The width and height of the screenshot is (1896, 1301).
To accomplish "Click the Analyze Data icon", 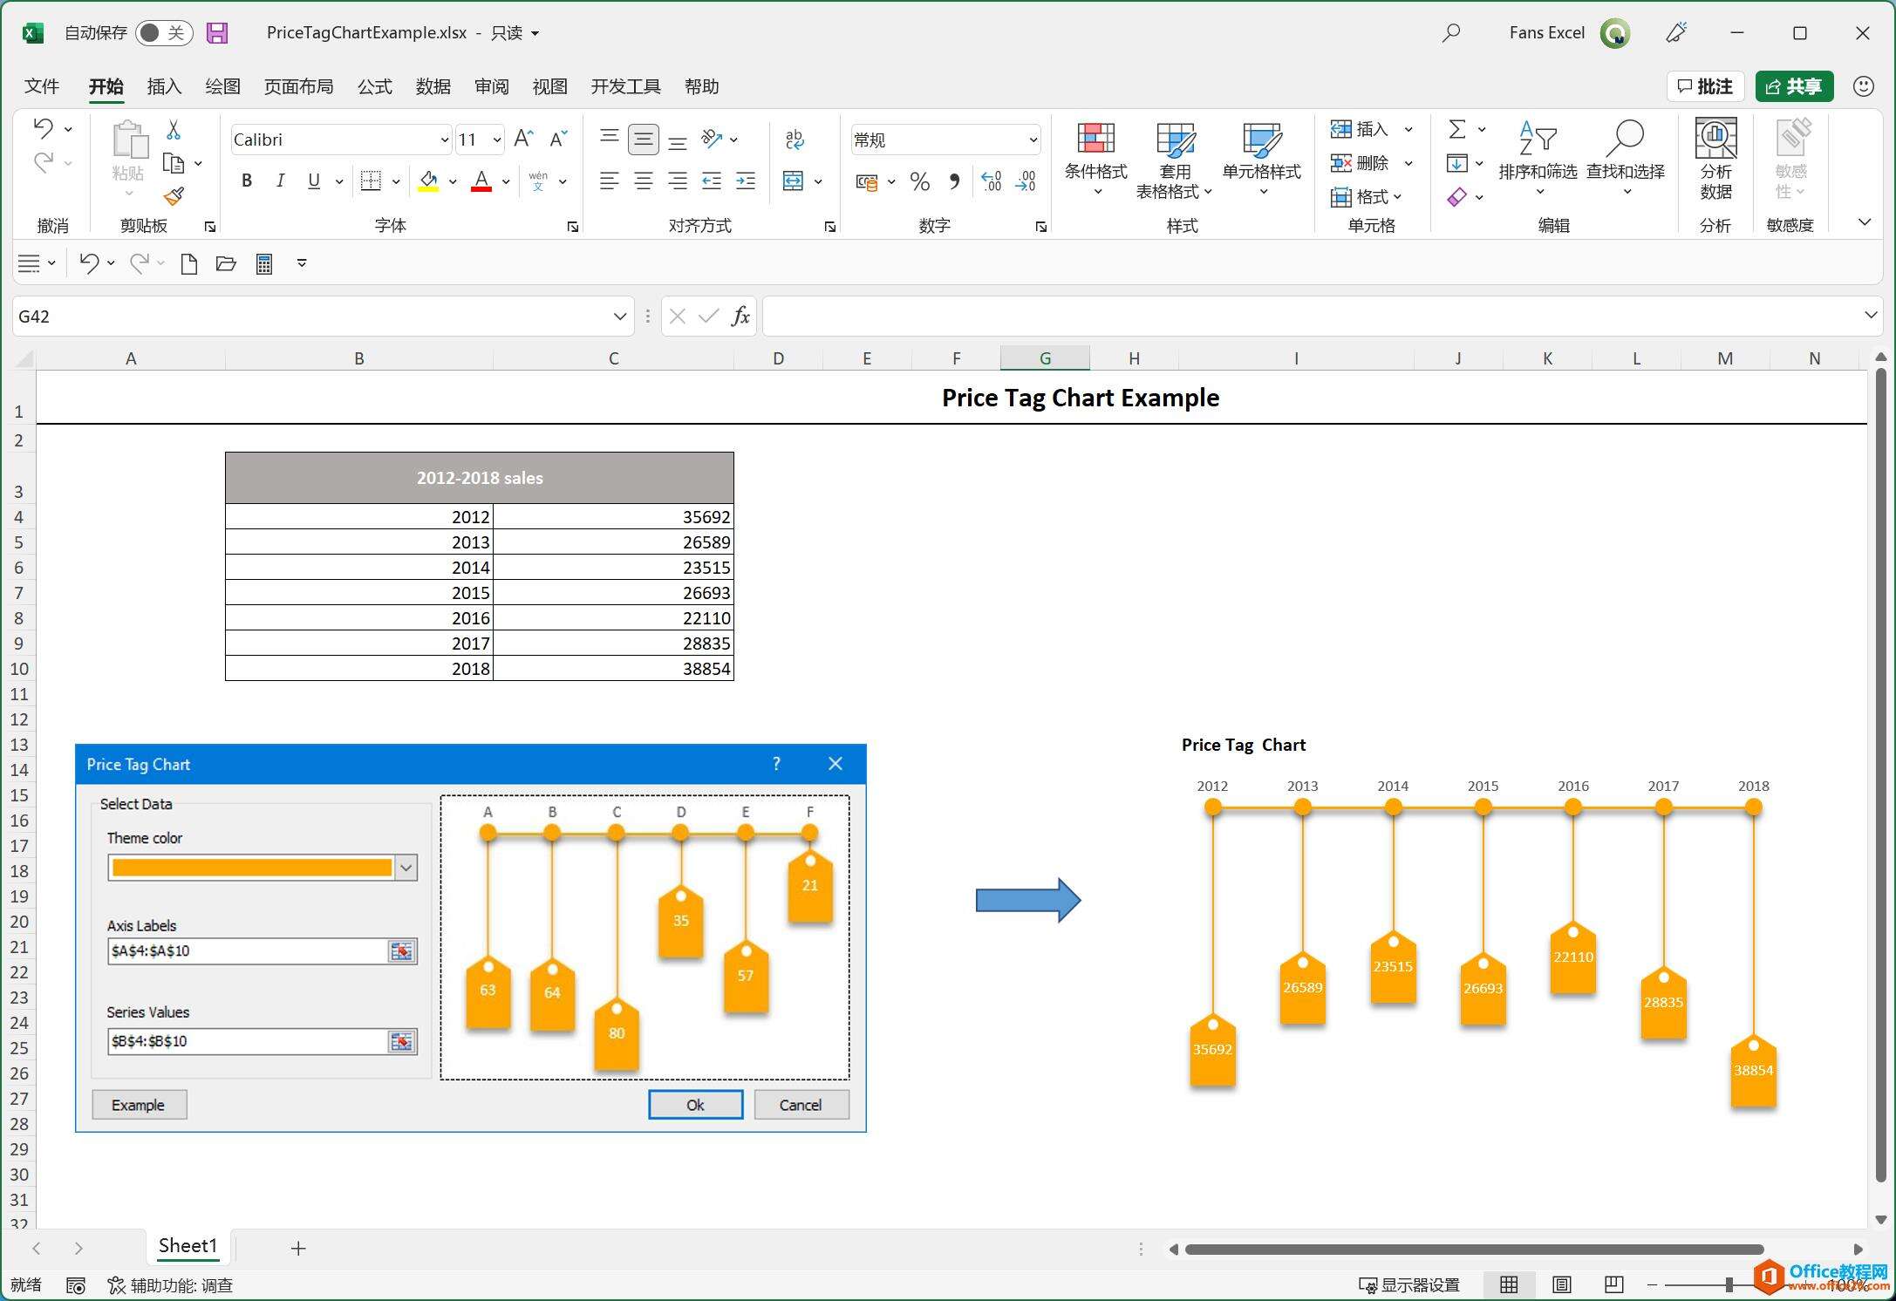I will pyautogui.click(x=1715, y=140).
